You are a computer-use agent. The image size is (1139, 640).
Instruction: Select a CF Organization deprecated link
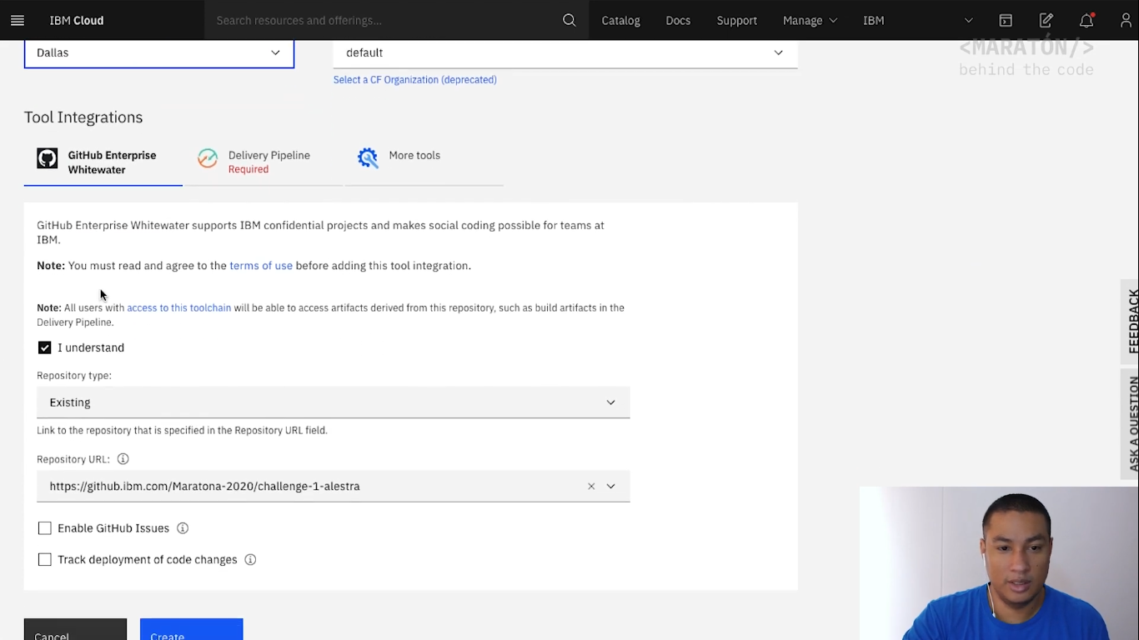click(x=415, y=80)
